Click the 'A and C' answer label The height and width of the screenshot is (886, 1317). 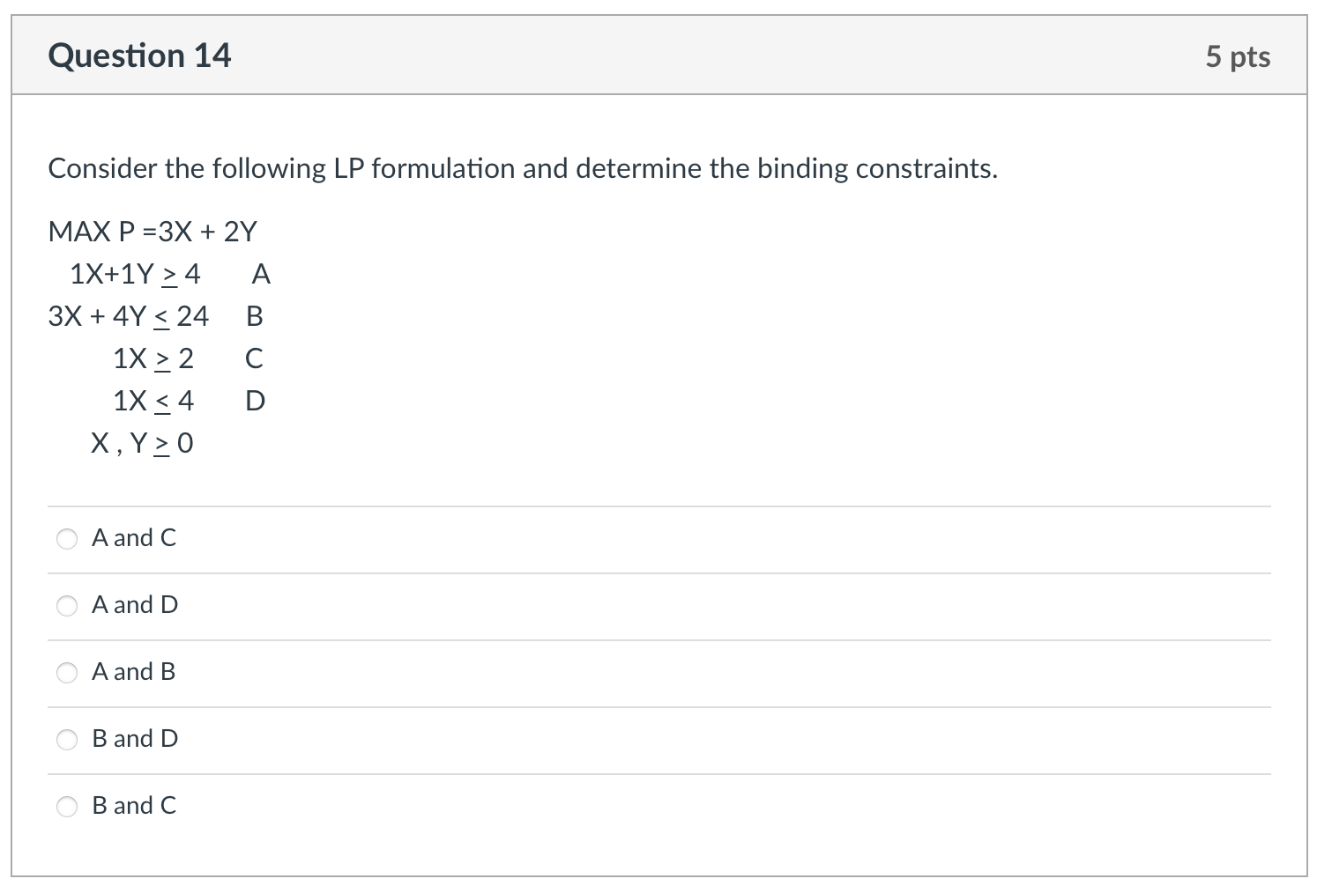click(134, 538)
